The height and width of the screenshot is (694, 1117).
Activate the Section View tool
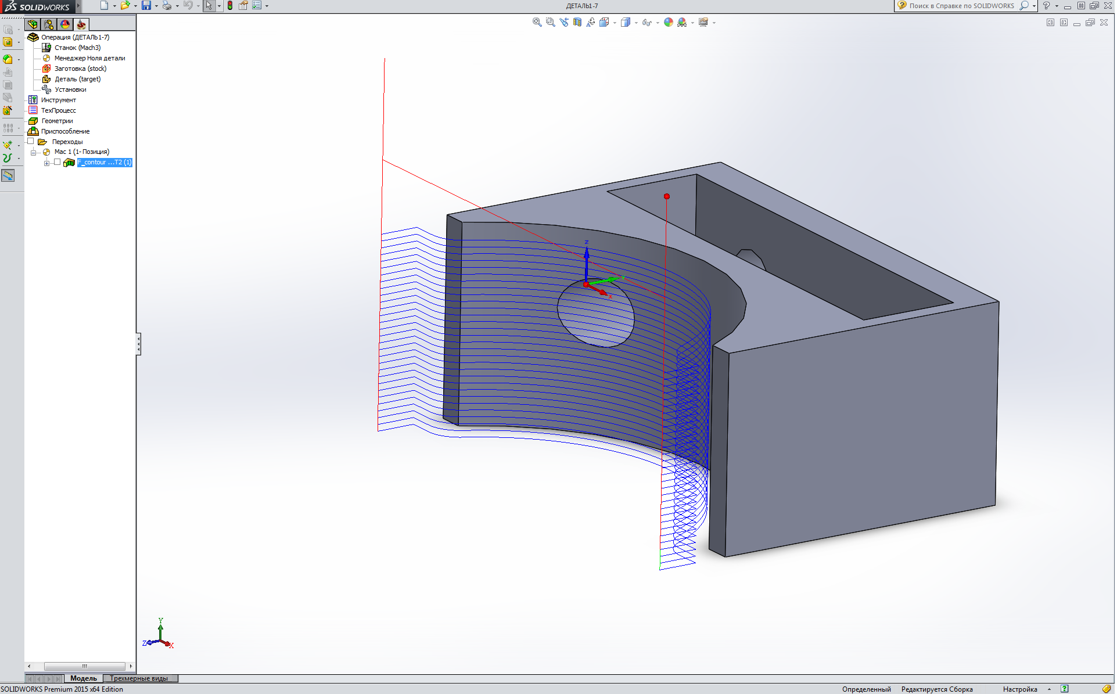[577, 22]
